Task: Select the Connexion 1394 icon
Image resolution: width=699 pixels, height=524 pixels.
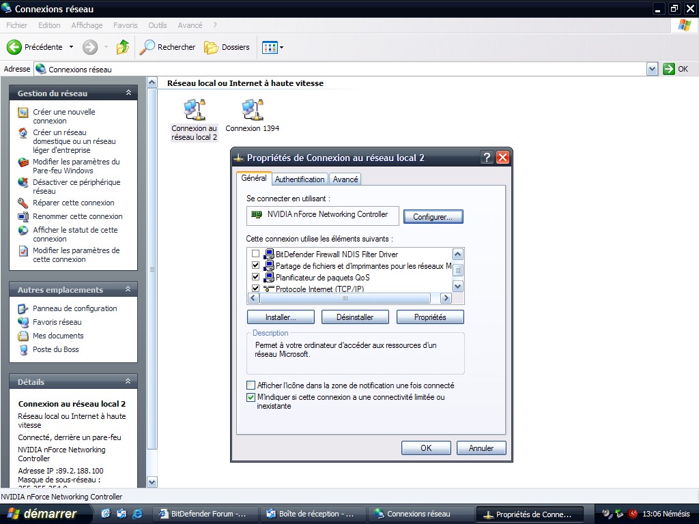Action: coord(253,116)
